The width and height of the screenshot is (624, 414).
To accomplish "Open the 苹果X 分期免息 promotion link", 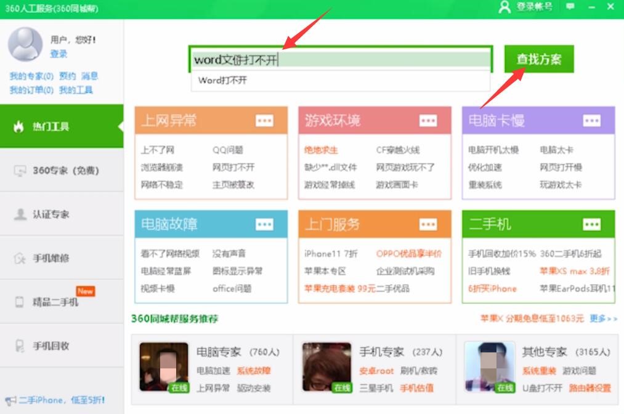I will [532, 319].
